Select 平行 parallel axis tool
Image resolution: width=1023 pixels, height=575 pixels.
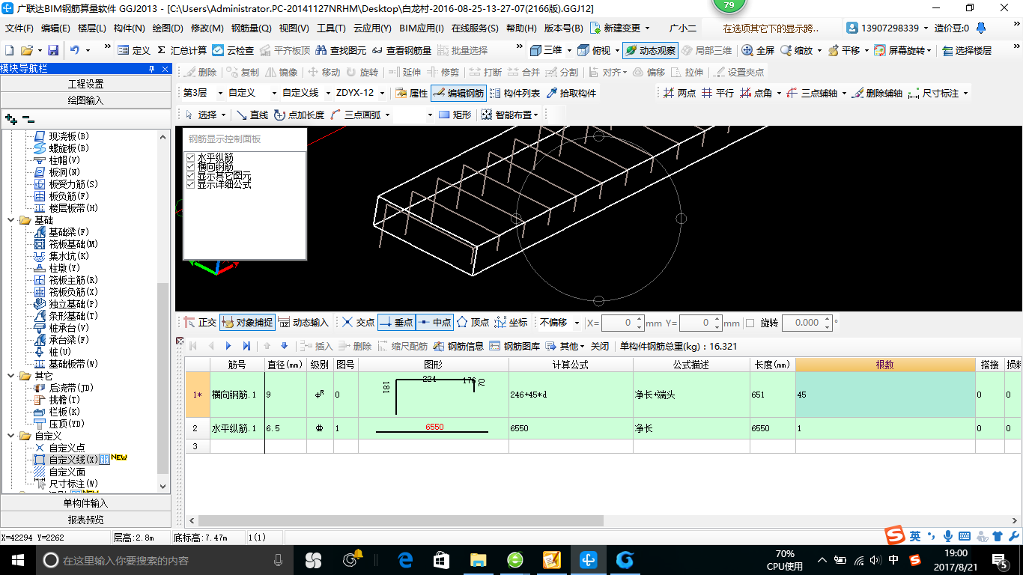717,94
